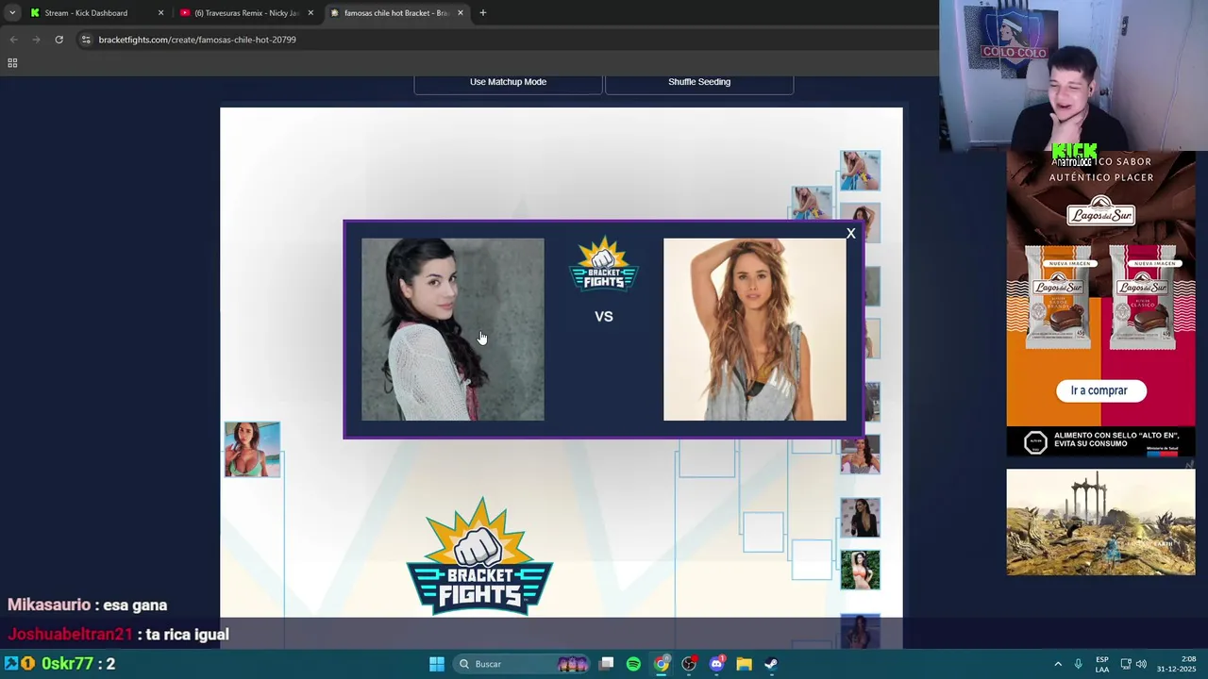Screen dimensions: 1208x679
Task: Close the Travesuras Remix tab
Action: tap(310, 13)
